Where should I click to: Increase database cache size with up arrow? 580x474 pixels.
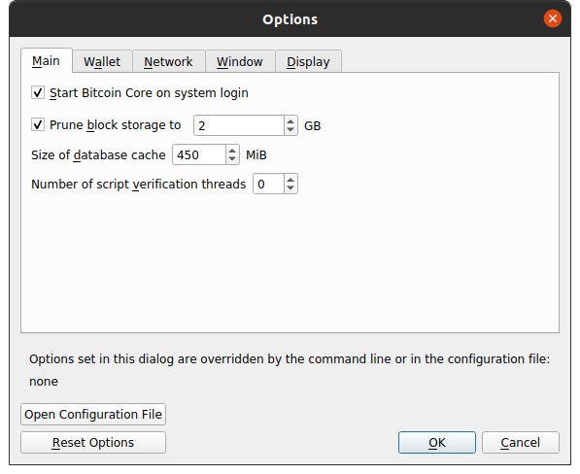232,151
